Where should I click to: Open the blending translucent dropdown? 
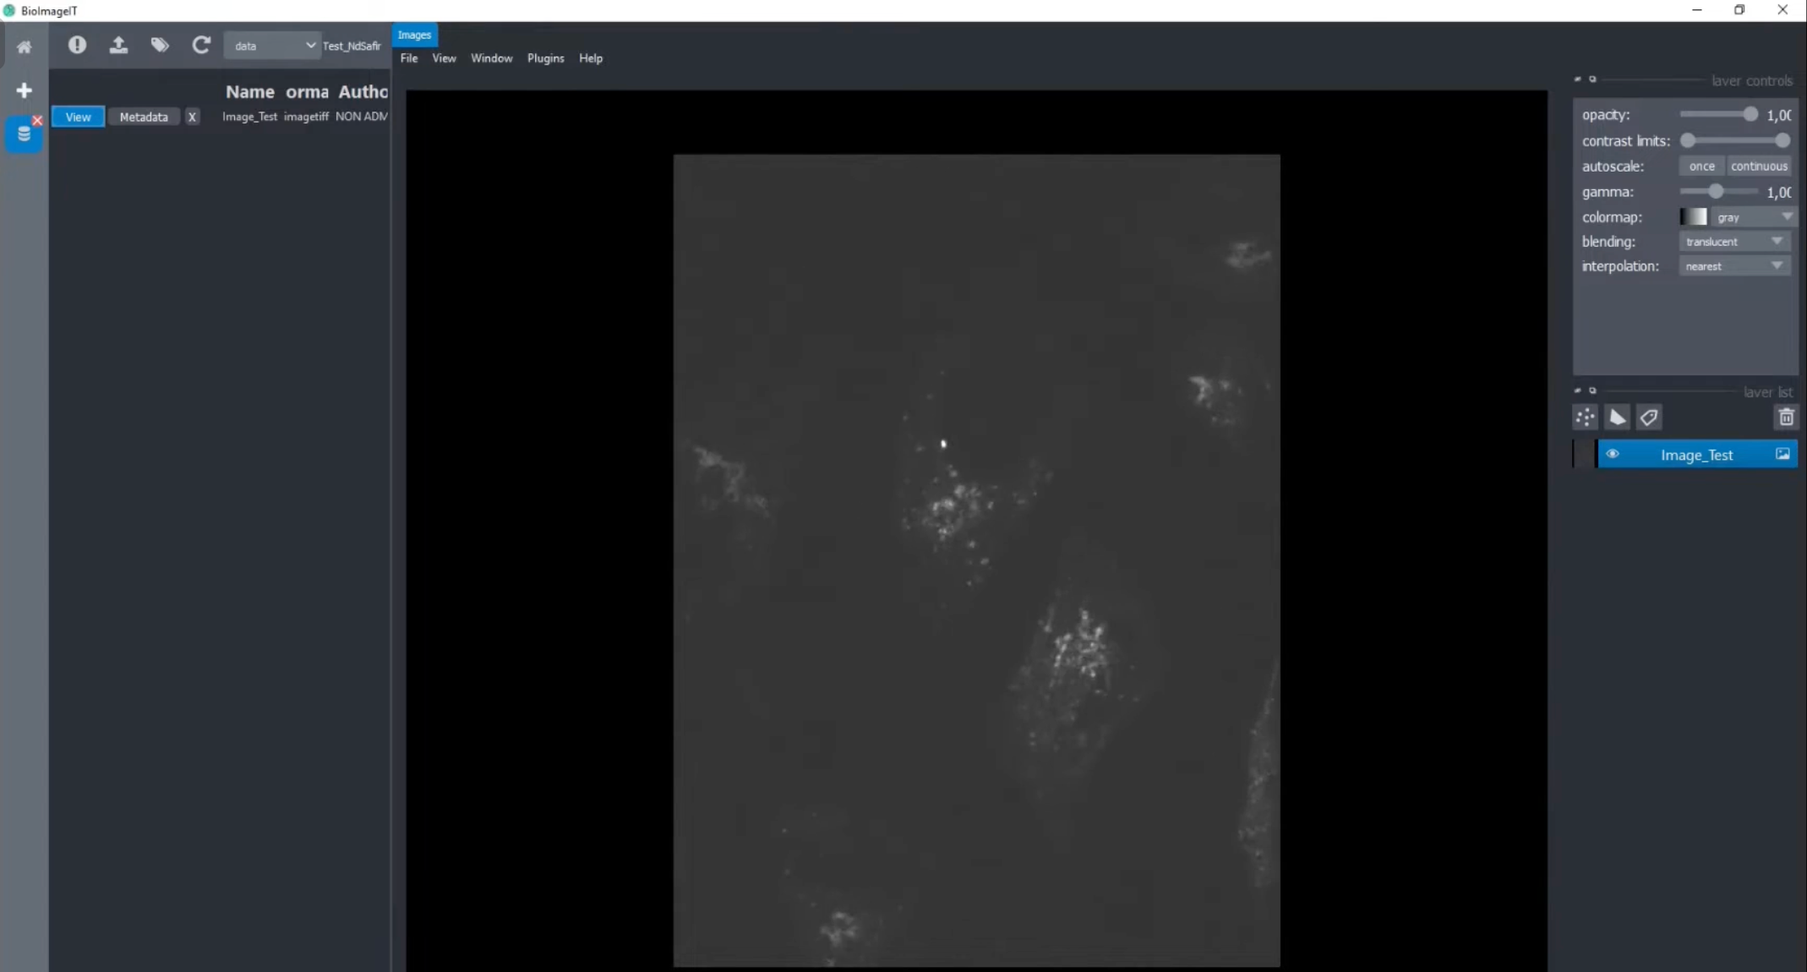coord(1734,242)
